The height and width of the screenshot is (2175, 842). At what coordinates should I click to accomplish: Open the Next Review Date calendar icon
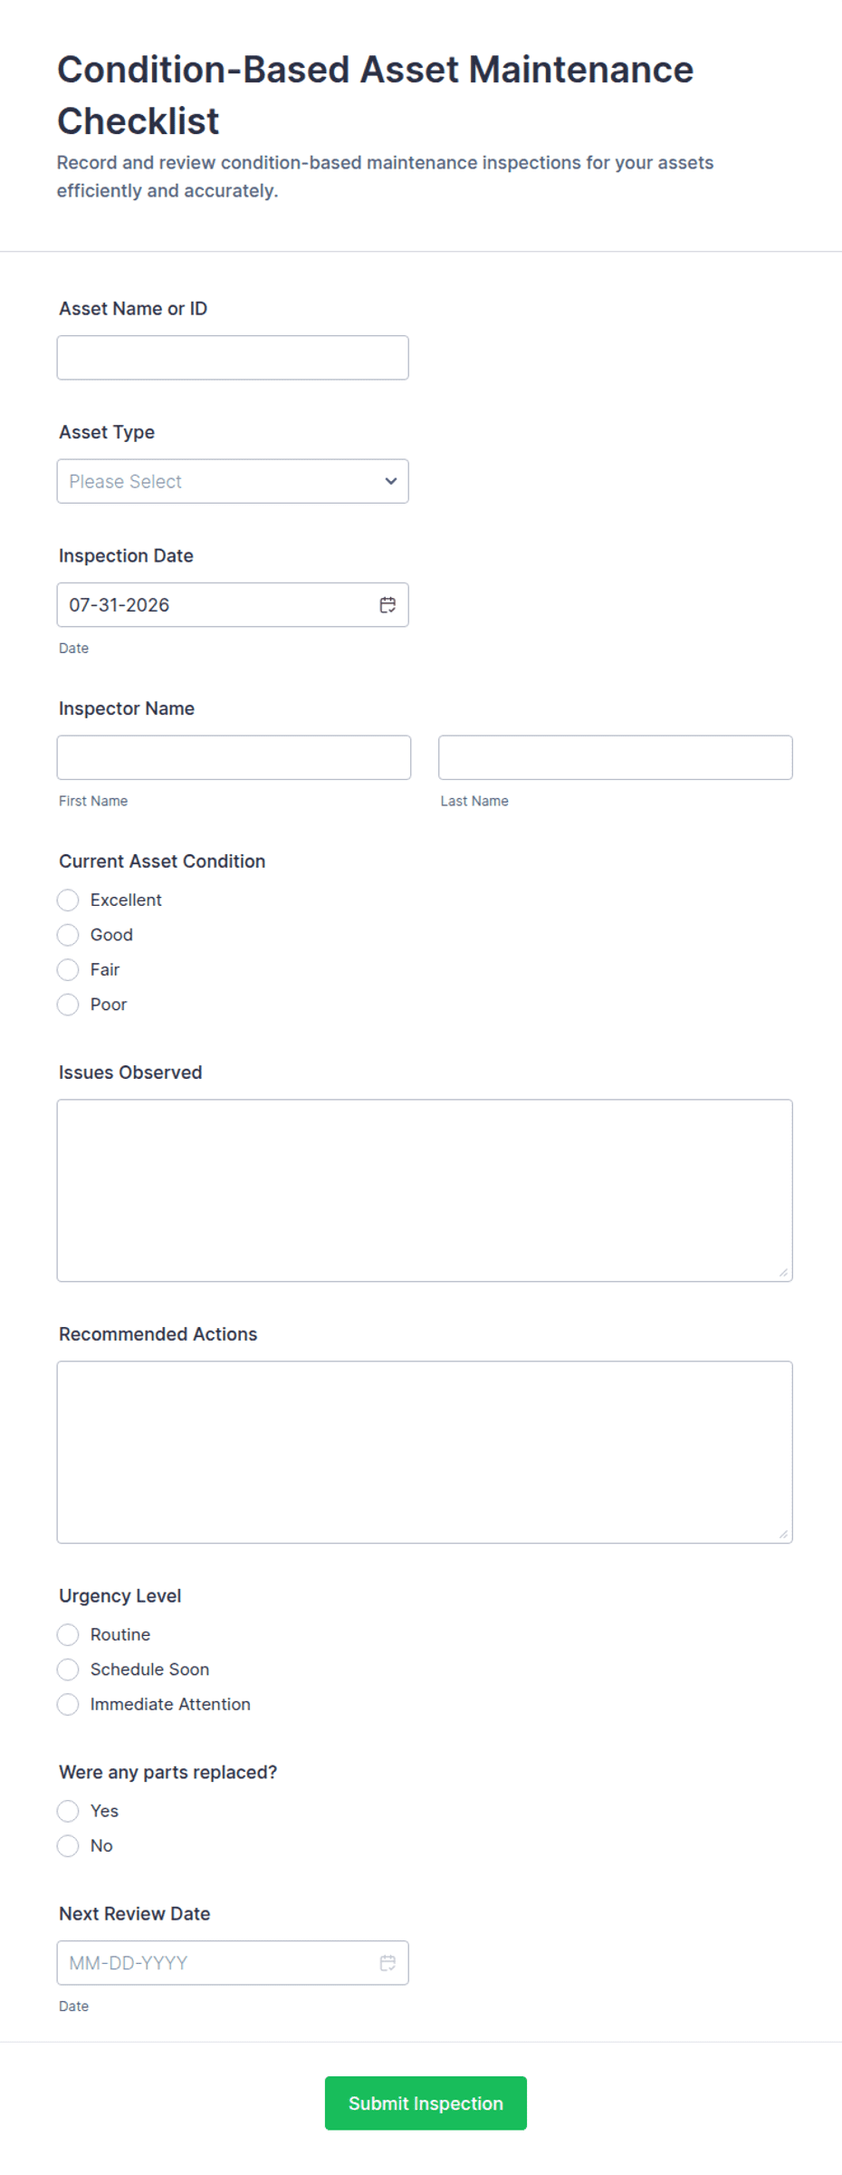coord(388,1963)
